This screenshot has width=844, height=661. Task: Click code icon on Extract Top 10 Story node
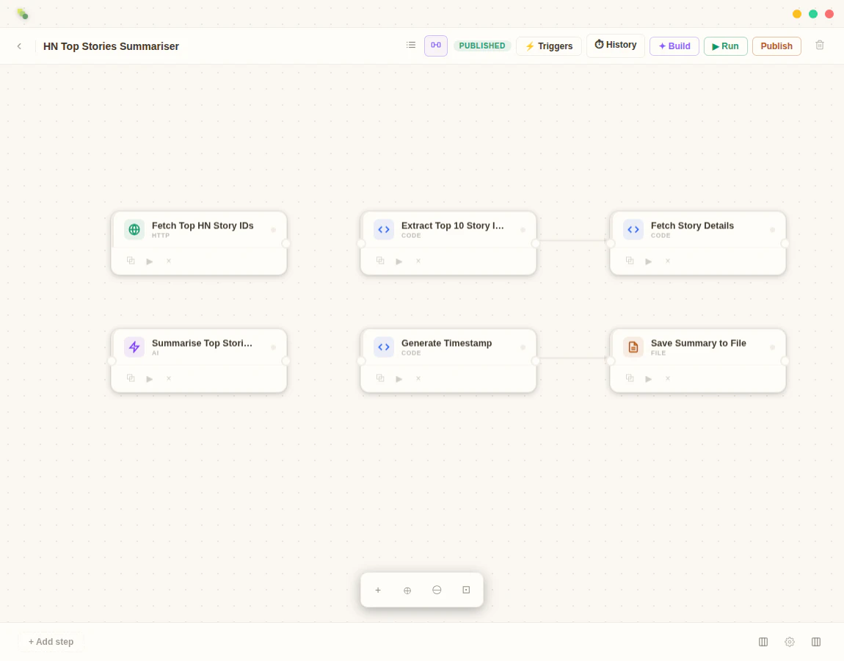point(384,229)
